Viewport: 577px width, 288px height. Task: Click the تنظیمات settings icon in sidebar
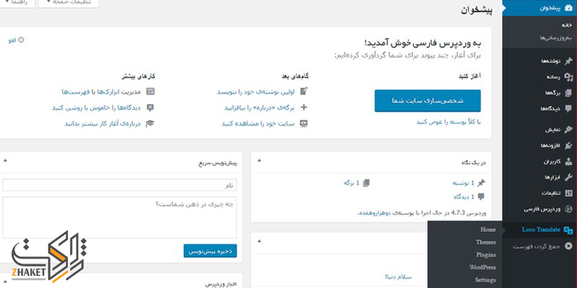click(x=568, y=193)
